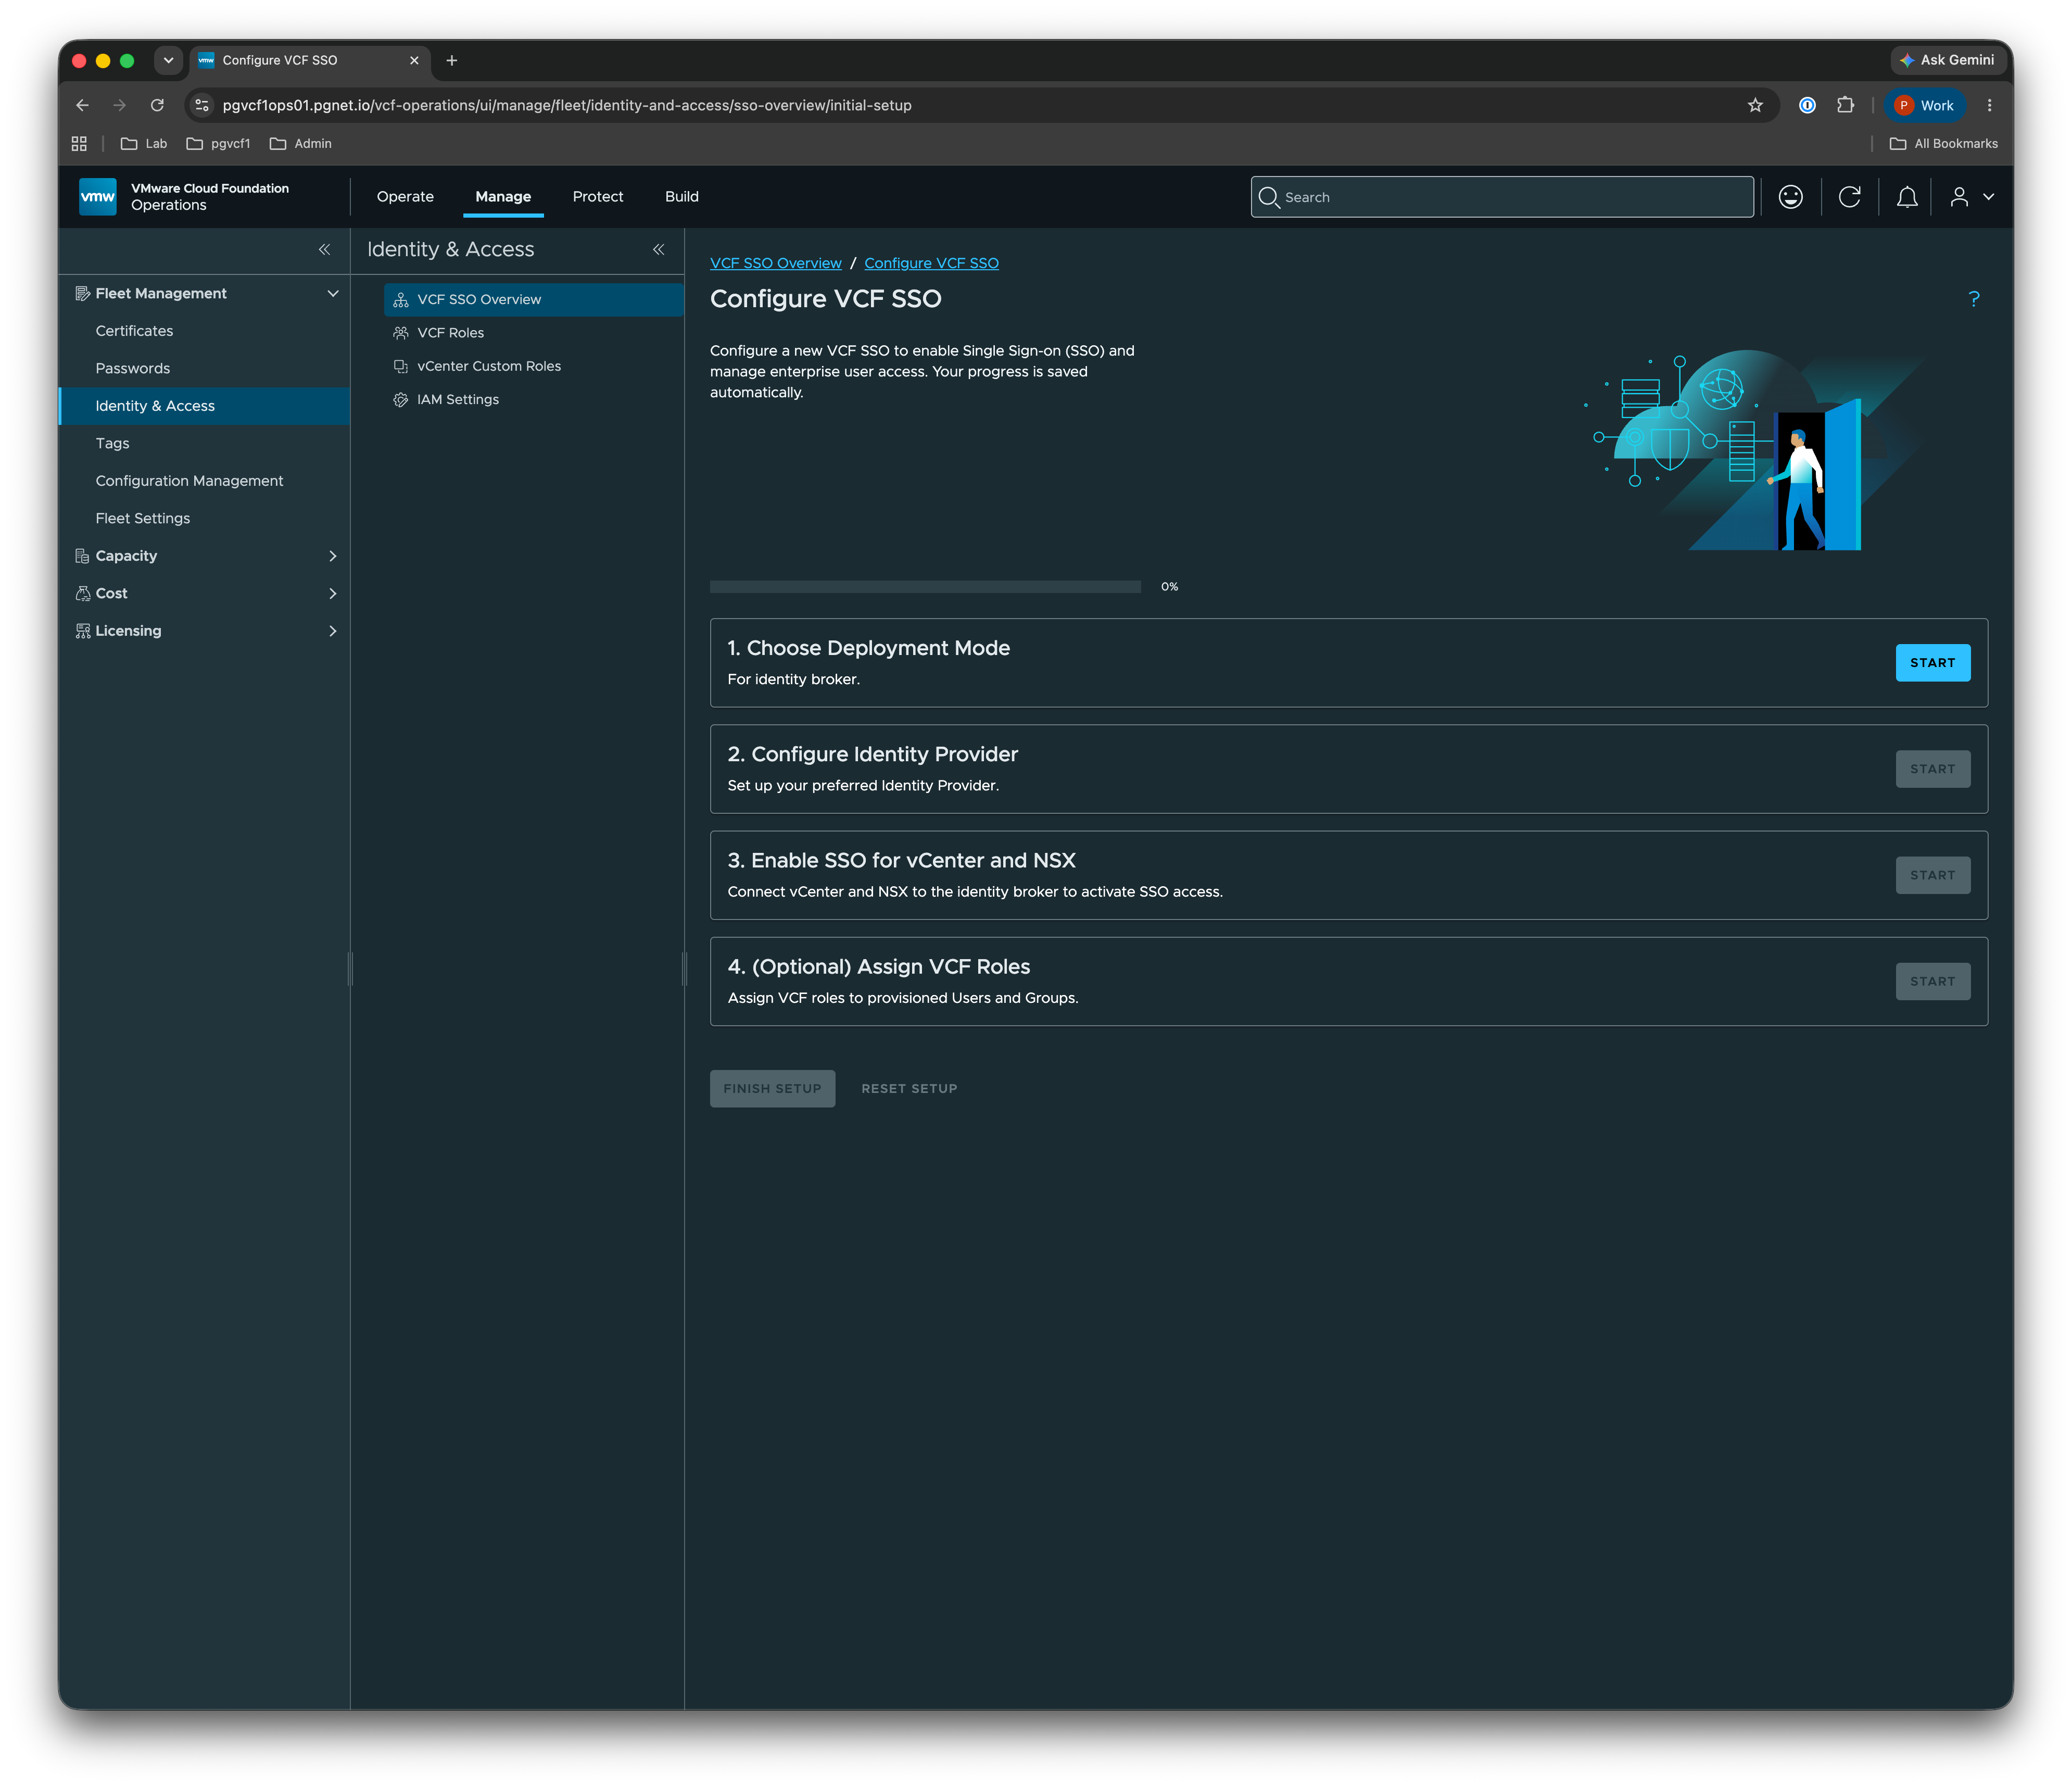Expand the Cost section chevron
The width and height of the screenshot is (2072, 1787).
[333, 593]
